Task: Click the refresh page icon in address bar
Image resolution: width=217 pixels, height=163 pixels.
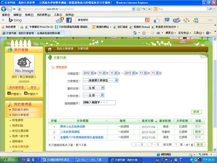Action: (144, 9)
